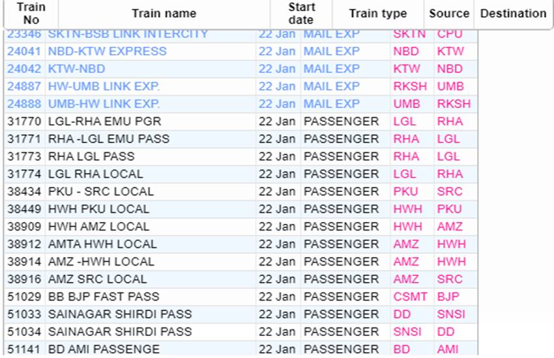The image size is (554, 358).
Task: Click train number 38434 cell
Action: click(24, 192)
